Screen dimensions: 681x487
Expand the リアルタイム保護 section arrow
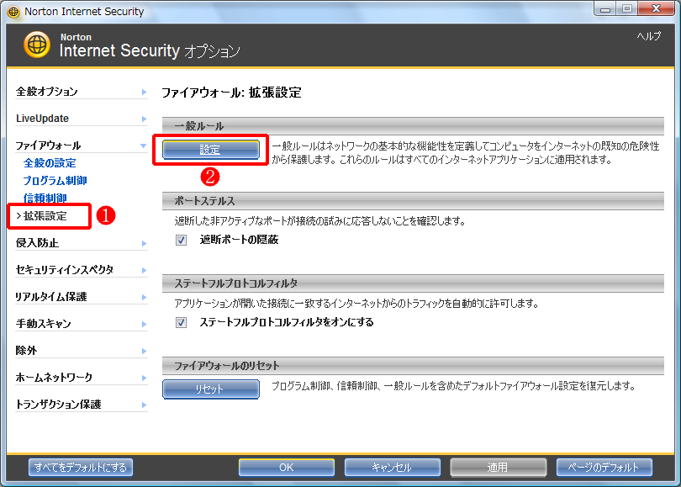[x=144, y=297]
